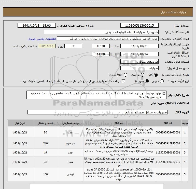This screenshot has height=189, width=196.
Task: Click the واحد شمارش column header
Action: [x=71, y=123]
